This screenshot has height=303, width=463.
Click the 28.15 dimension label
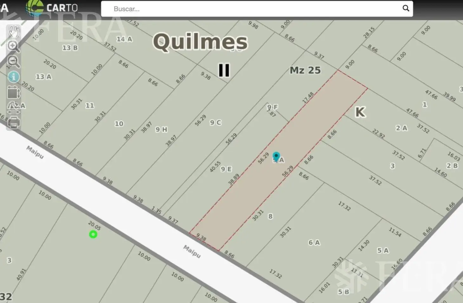pos(369,33)
